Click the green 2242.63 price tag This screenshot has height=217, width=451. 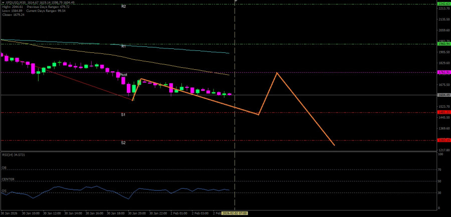[443, 4]
